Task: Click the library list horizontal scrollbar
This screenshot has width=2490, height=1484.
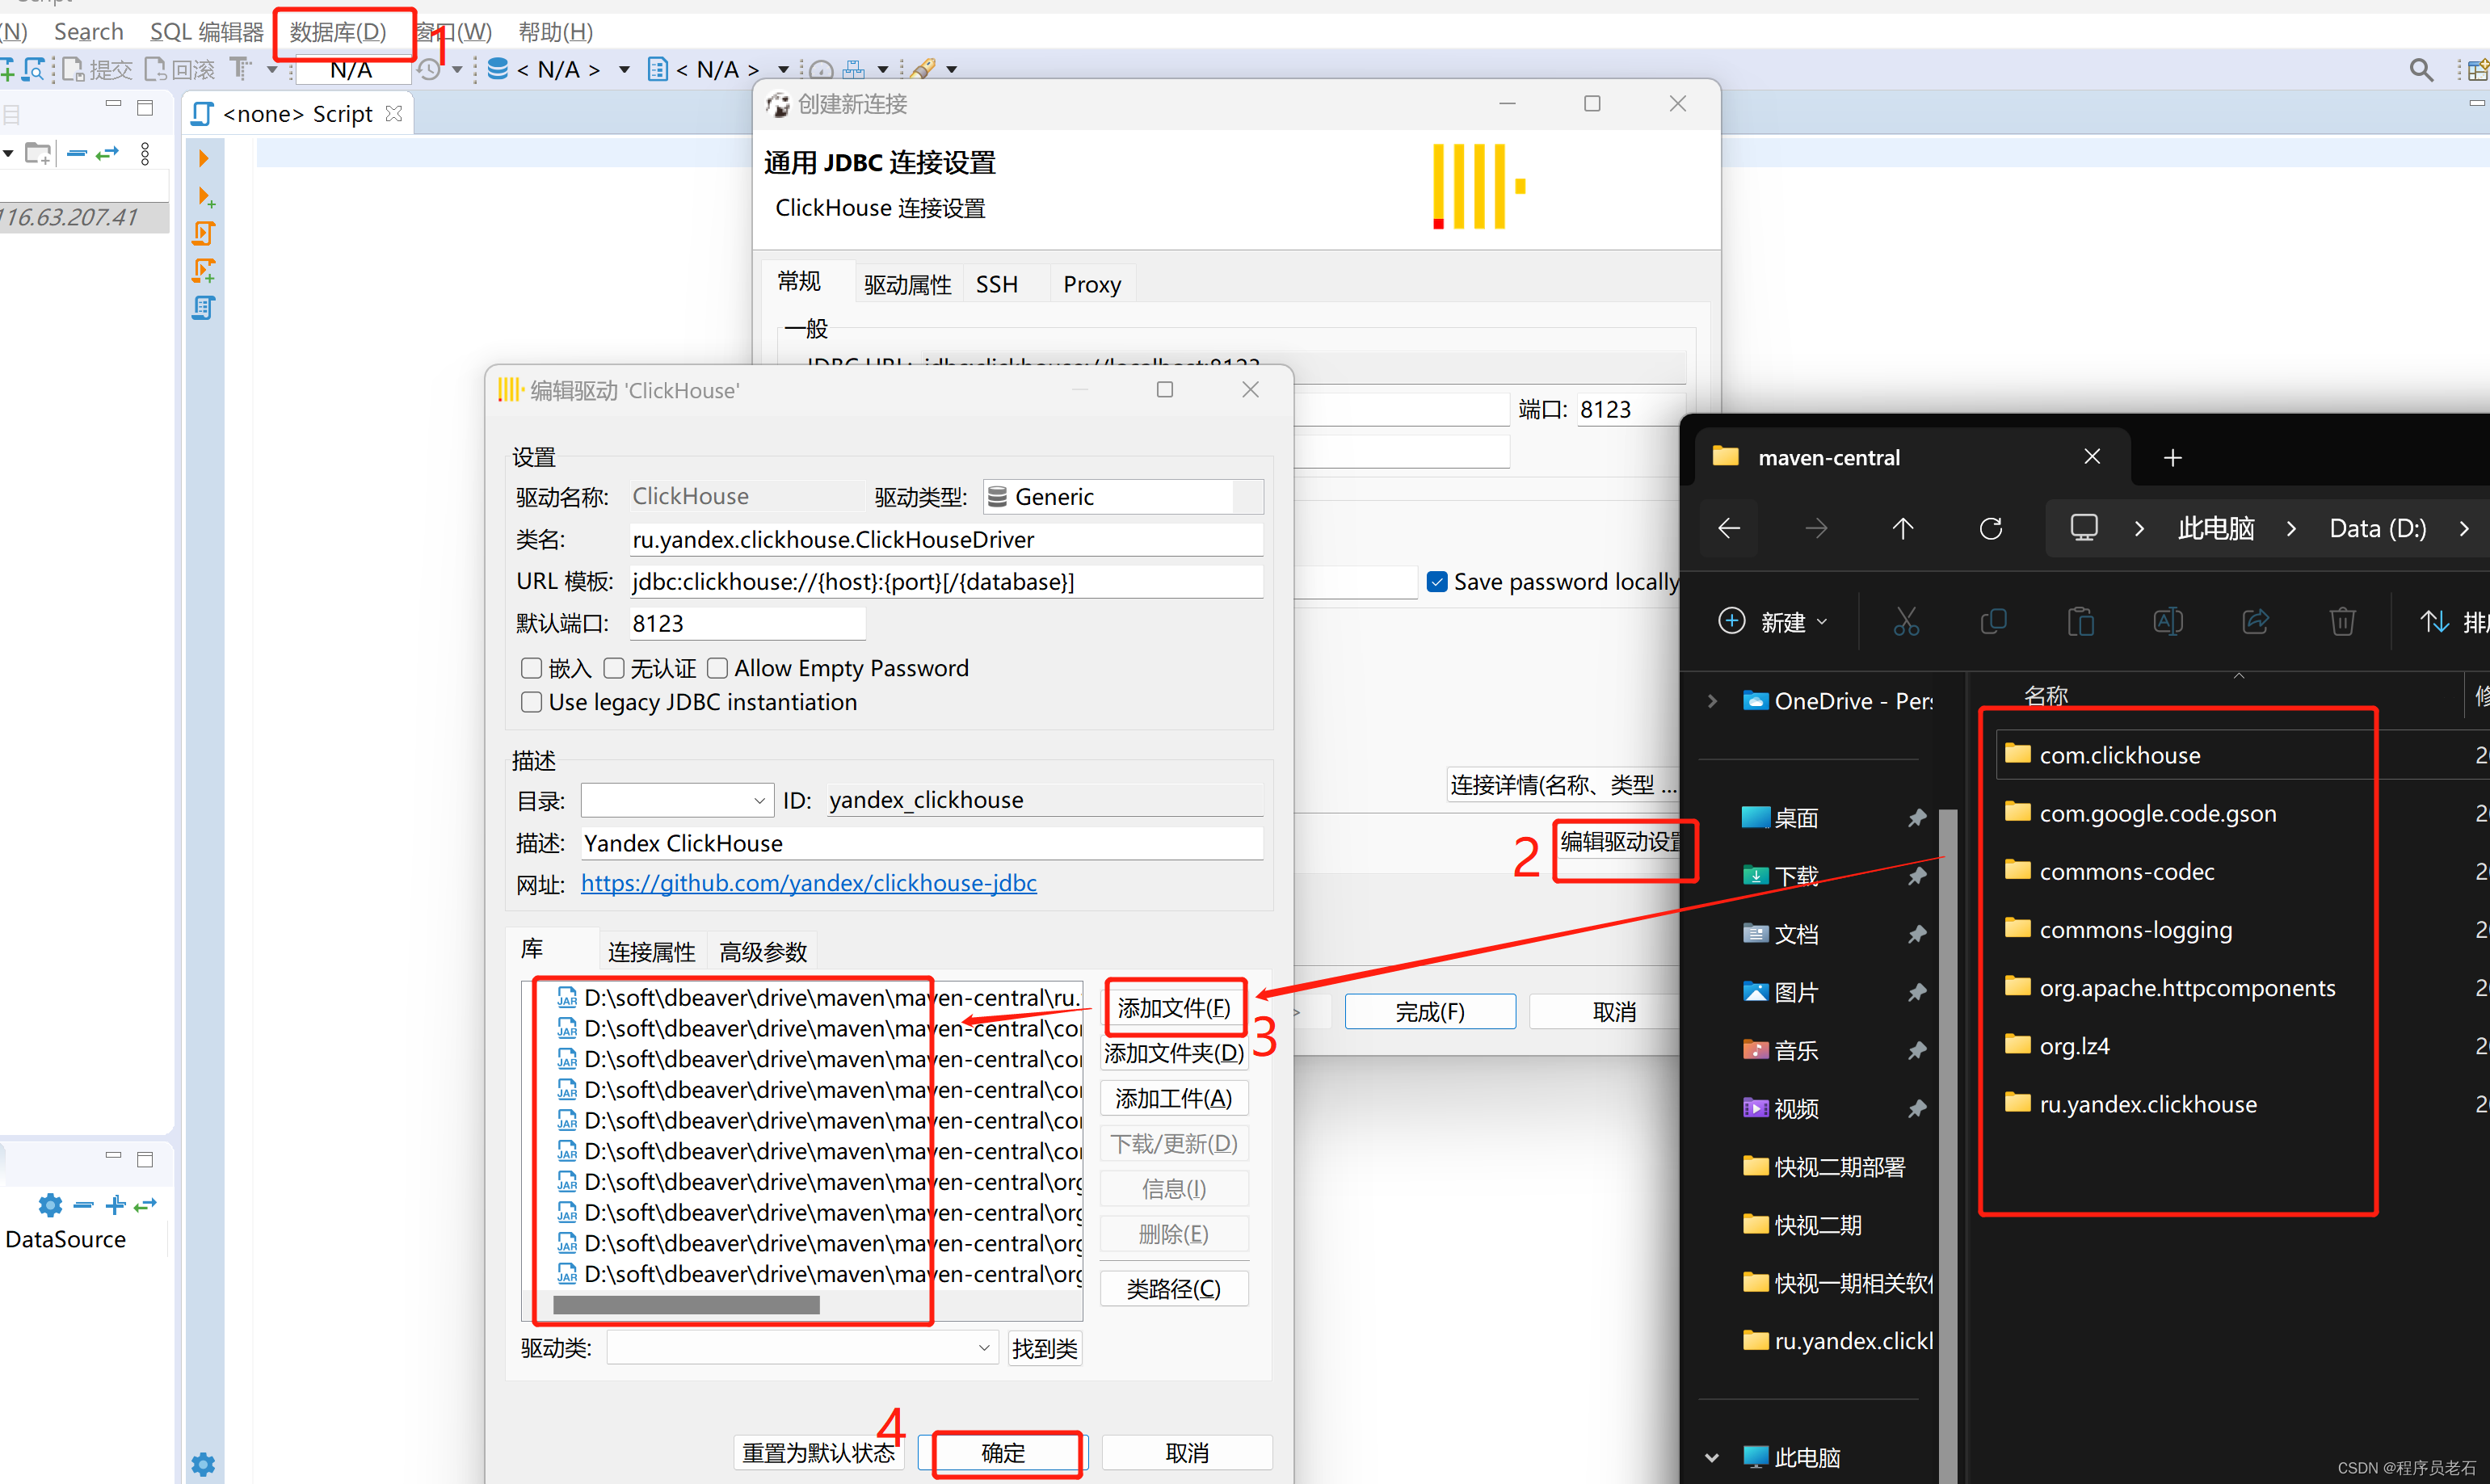Action: [x=686, y=1305]
